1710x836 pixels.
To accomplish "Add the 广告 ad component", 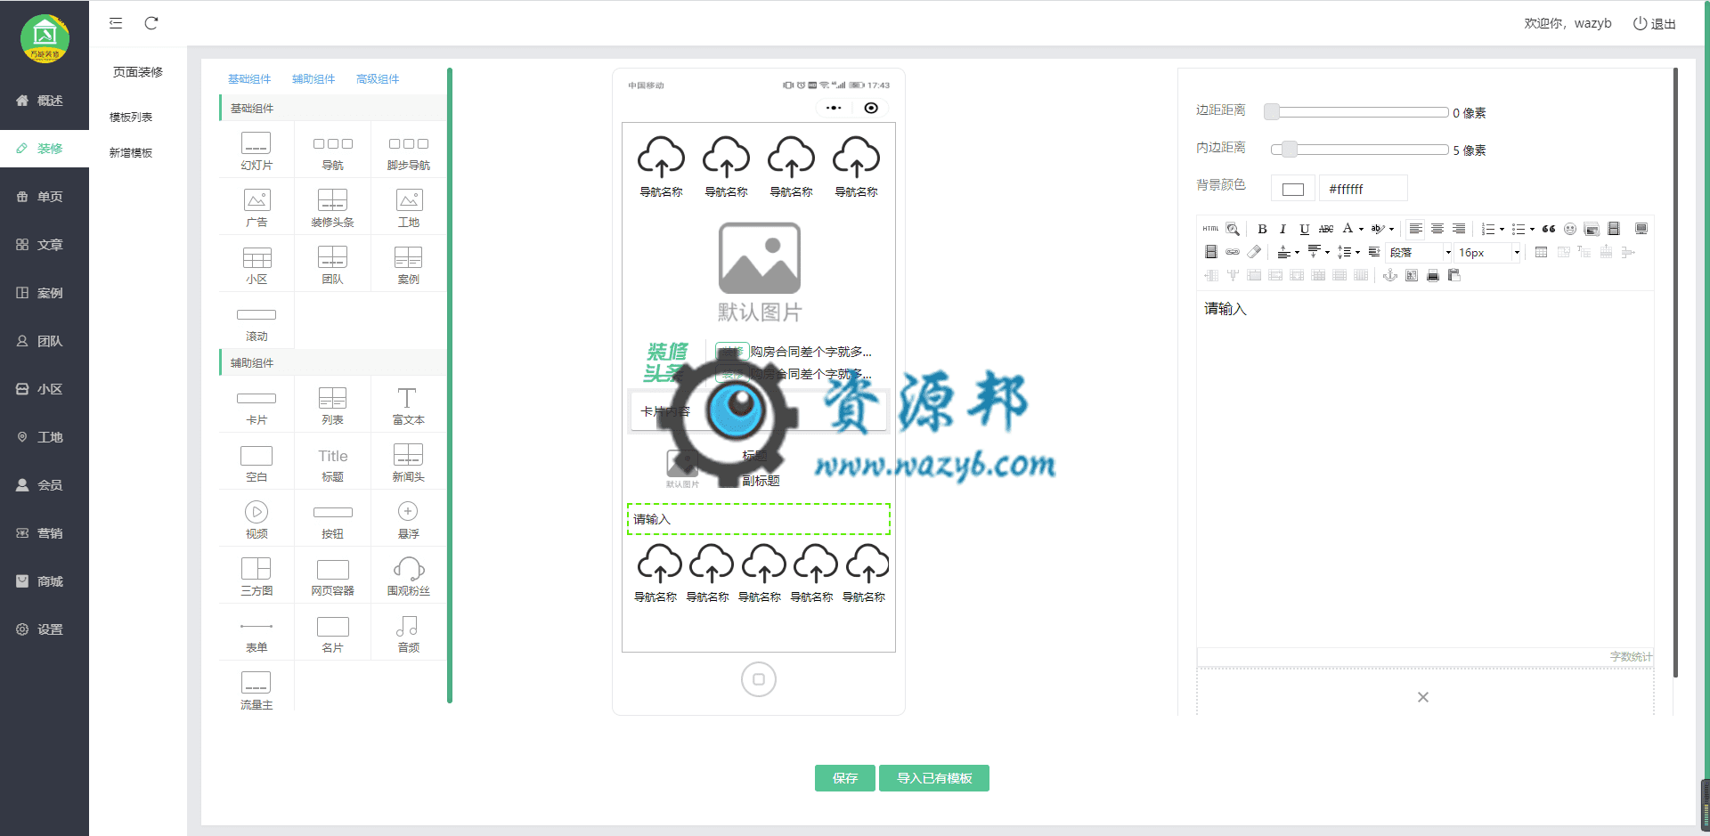I will (x=256, y=207).
